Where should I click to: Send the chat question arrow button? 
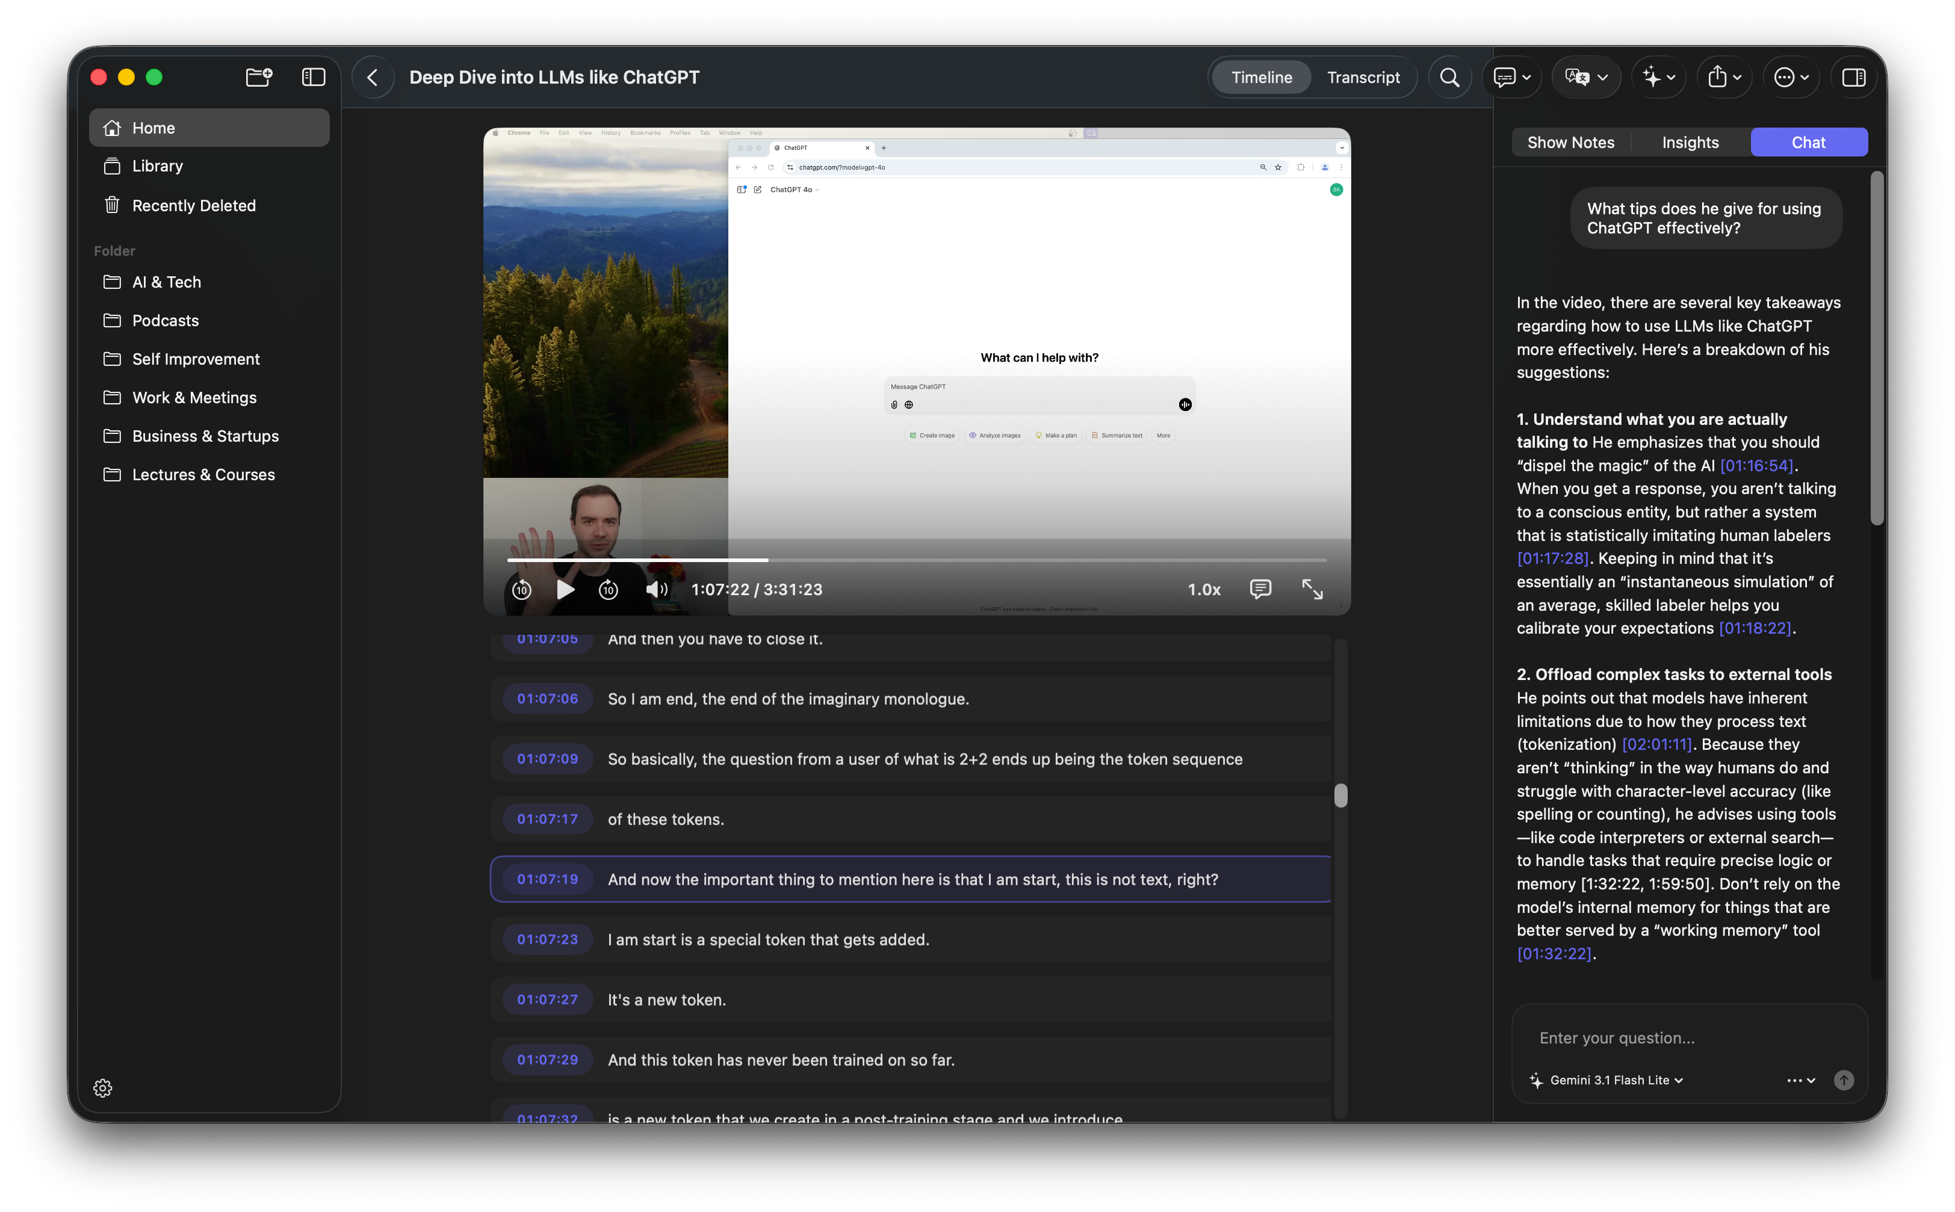point(1844,1081)
